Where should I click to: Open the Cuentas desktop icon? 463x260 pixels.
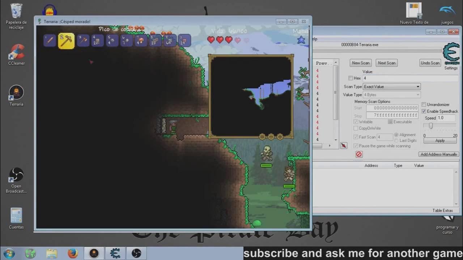coord(16,218)
